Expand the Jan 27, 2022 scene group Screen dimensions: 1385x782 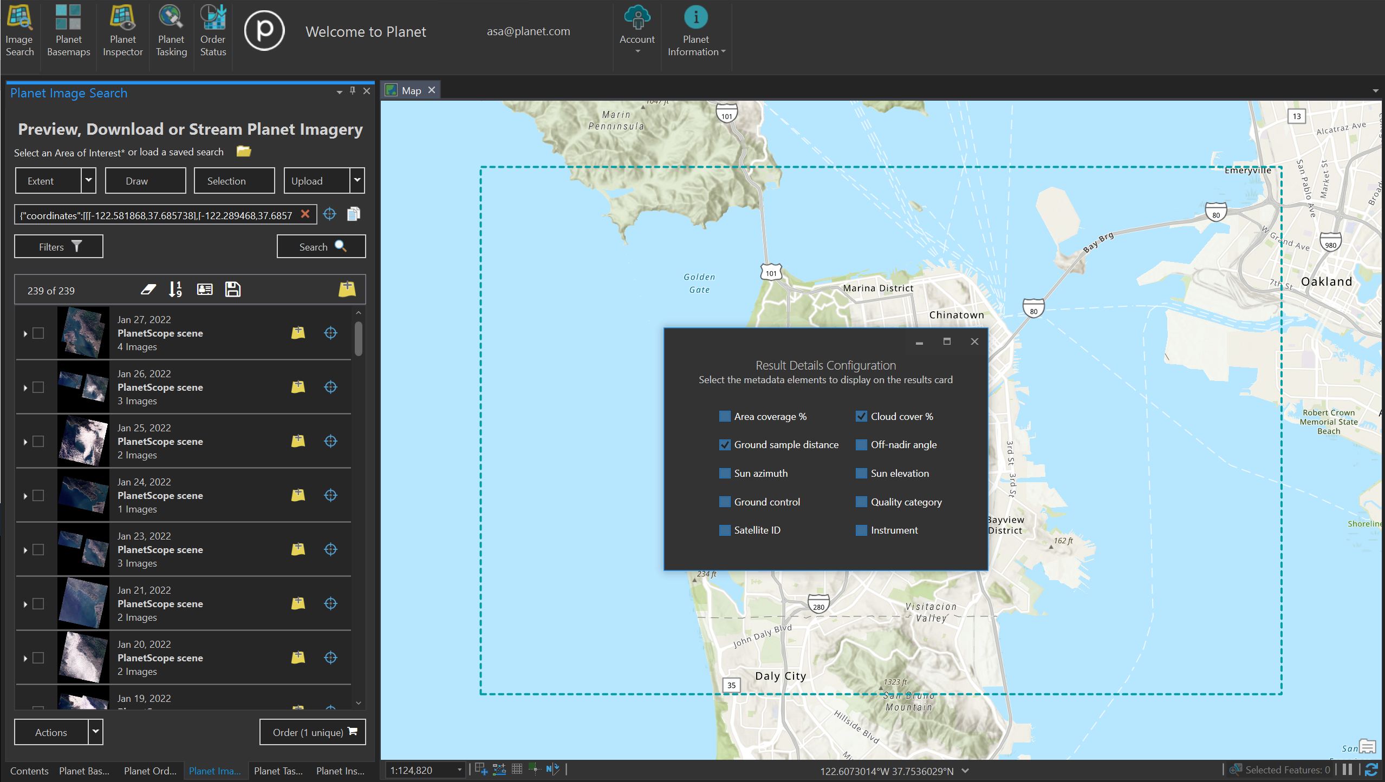[25, 333]
